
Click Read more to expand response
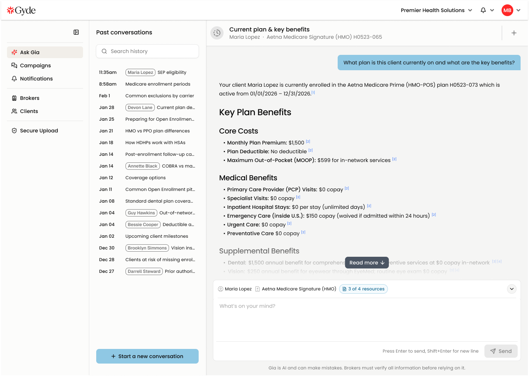tap(367, 263)
